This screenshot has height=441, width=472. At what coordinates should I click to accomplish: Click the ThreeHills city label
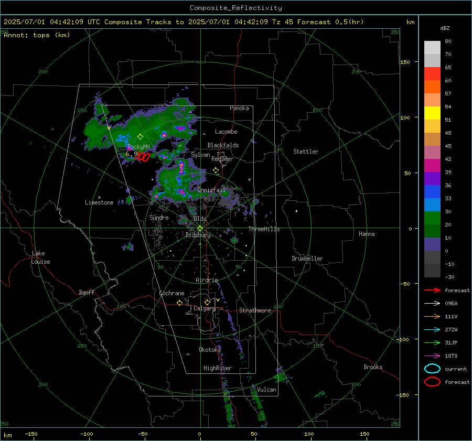[264, 229]
